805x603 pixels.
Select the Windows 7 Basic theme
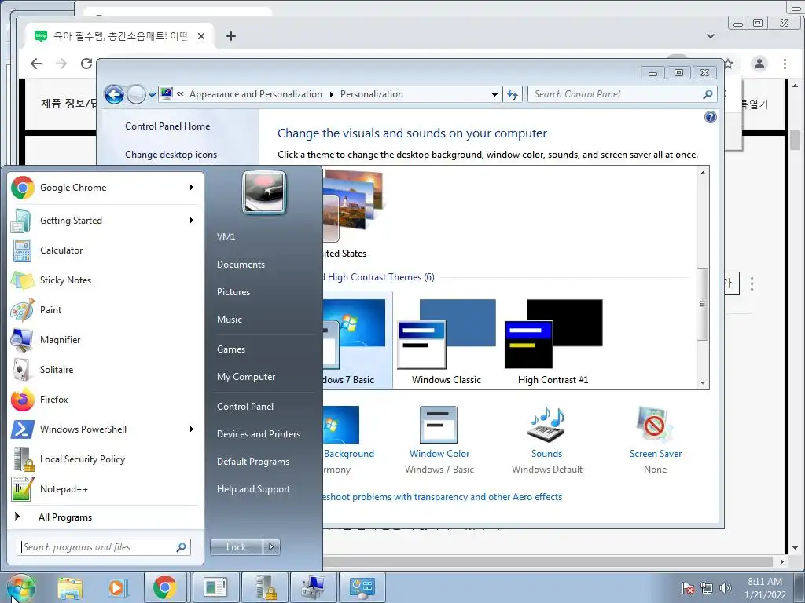pyautogui.click(x=358, y=342)
